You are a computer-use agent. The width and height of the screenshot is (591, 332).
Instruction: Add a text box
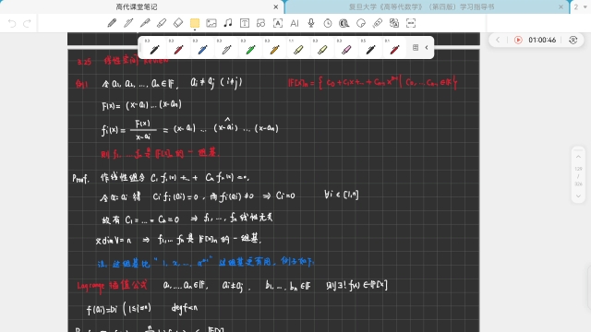tap(245, 23)
